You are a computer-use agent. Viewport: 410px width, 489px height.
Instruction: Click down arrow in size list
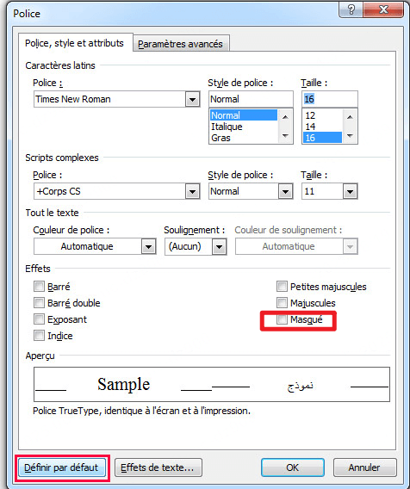tap(350, 136)
